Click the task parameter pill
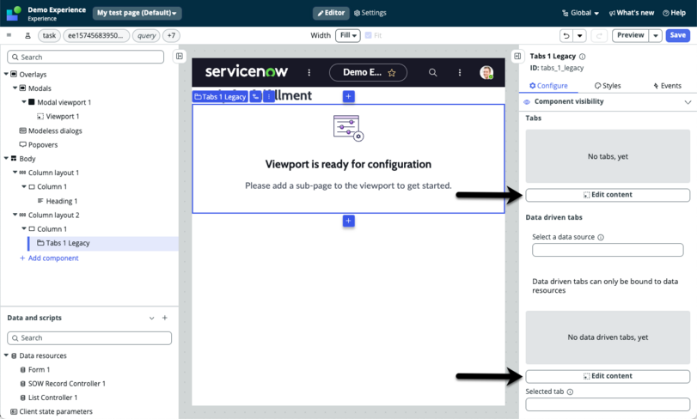This screenshot has width=697, height=419. point(49,35)
